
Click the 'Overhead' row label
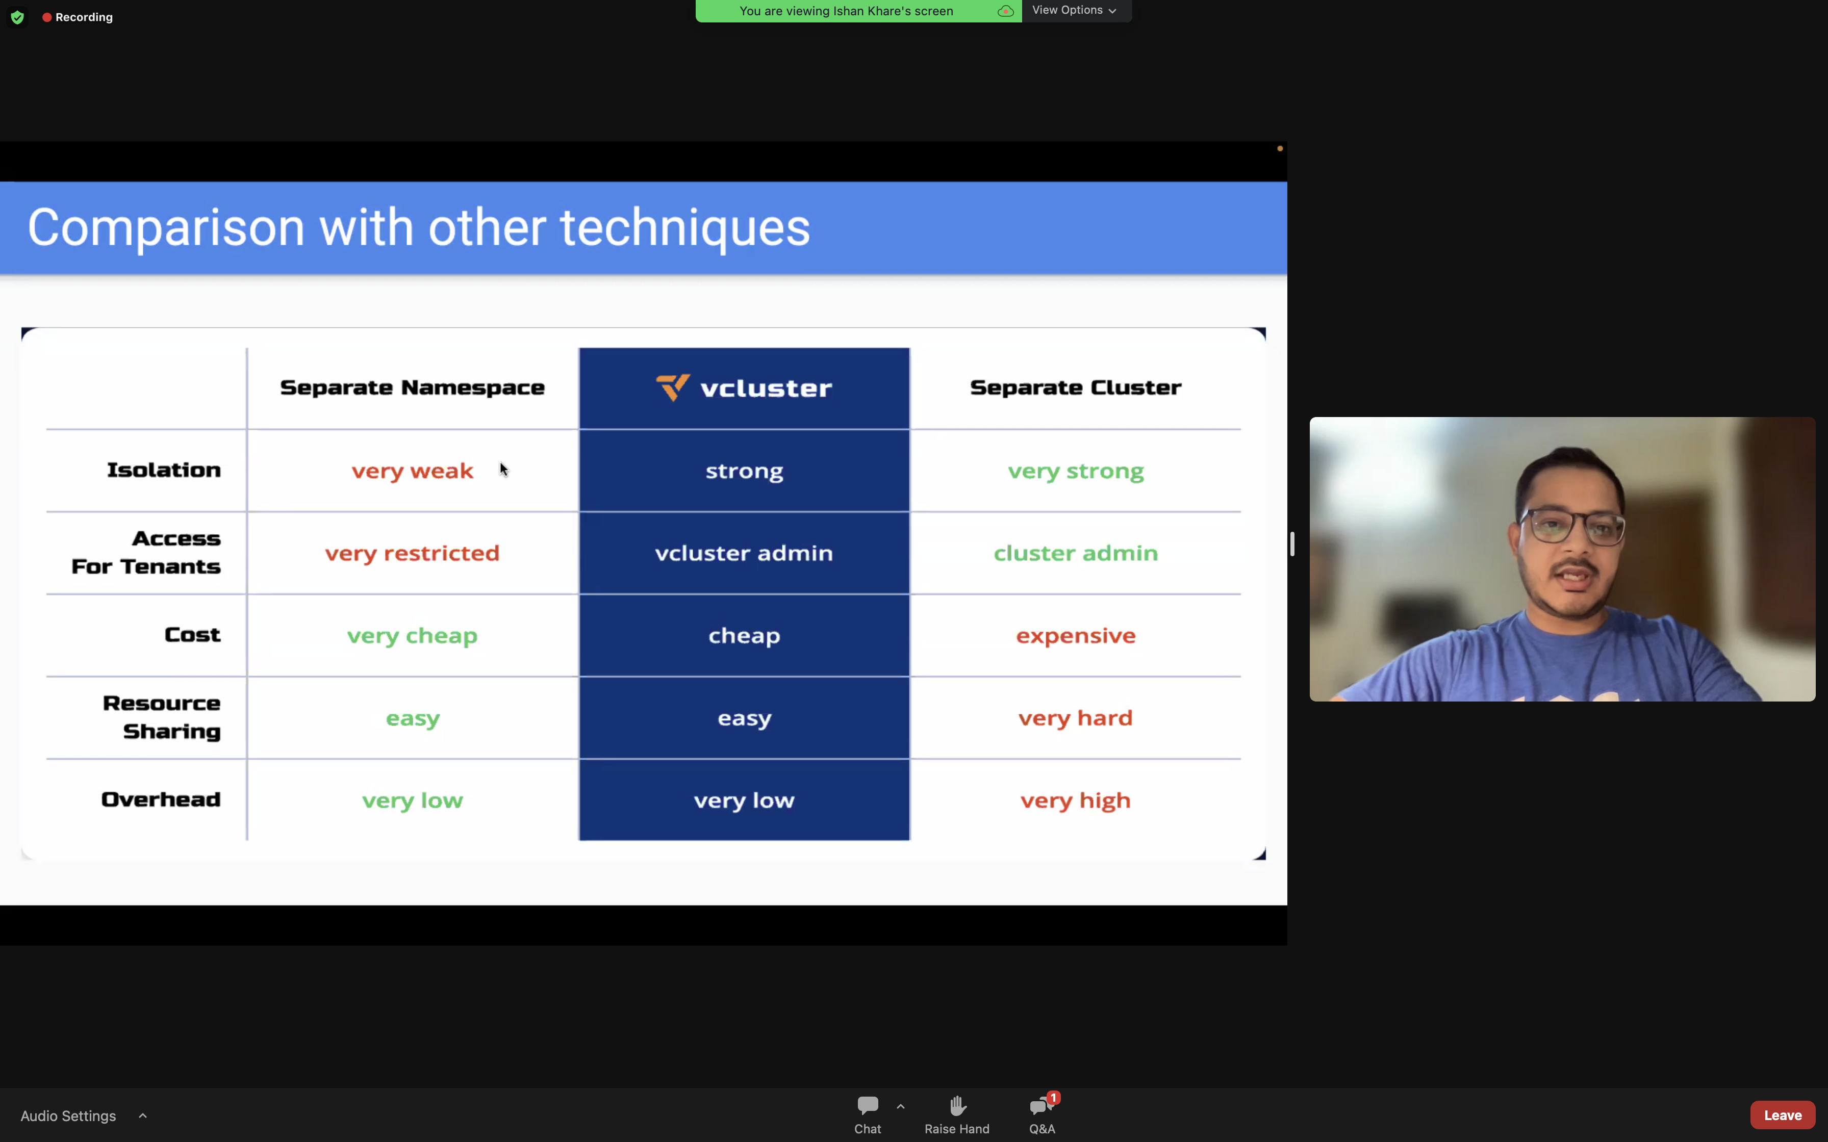[x=161, y=799]
